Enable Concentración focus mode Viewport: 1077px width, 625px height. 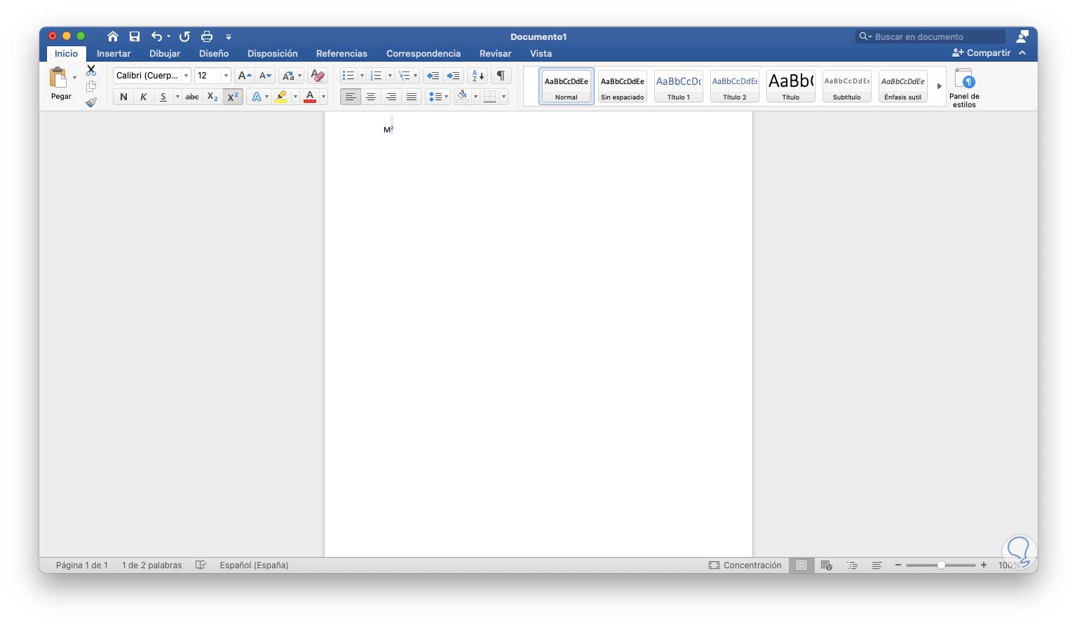745,565
